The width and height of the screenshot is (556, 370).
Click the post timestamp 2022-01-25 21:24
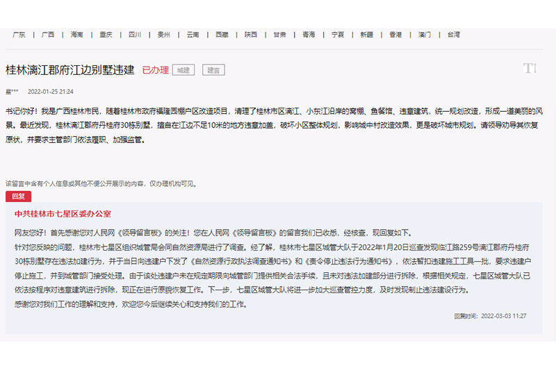[x=50, y=92]
